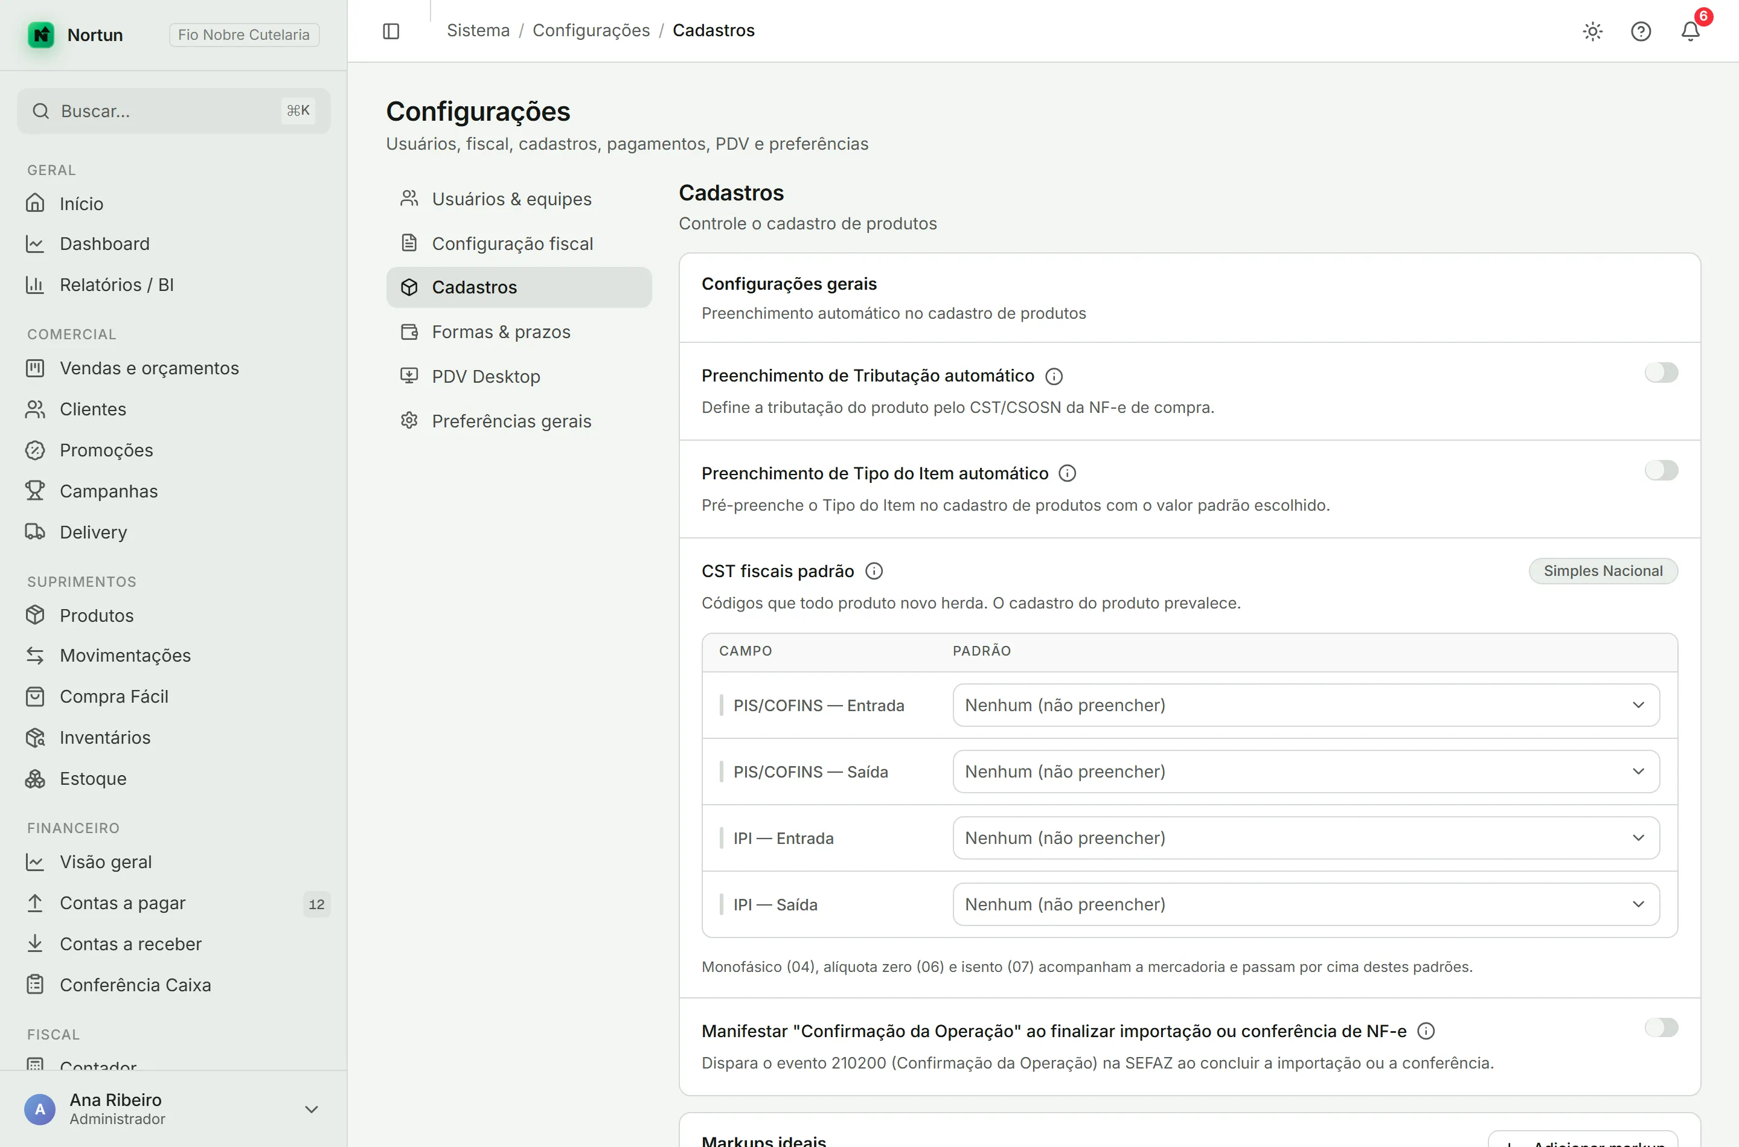
Task: Select Cadastros settings tab
Action: click(519, 287)
